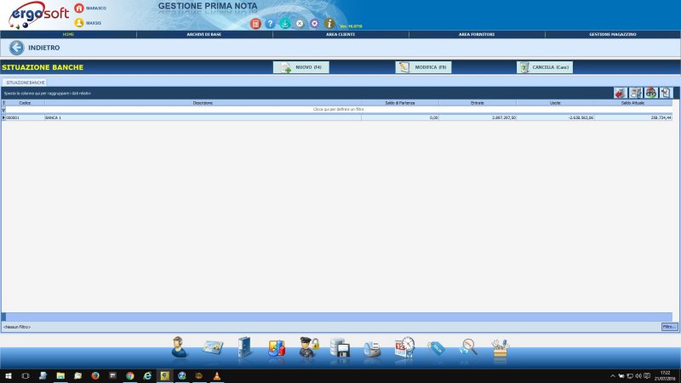Click the Nessun Filtro status text
Viewport: 681px width, 383px height.
[x=17, y=327]
